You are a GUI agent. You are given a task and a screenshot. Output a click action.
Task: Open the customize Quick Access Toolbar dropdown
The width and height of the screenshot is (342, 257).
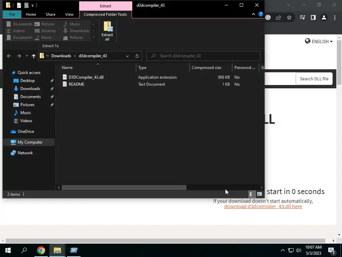point(32,5)
